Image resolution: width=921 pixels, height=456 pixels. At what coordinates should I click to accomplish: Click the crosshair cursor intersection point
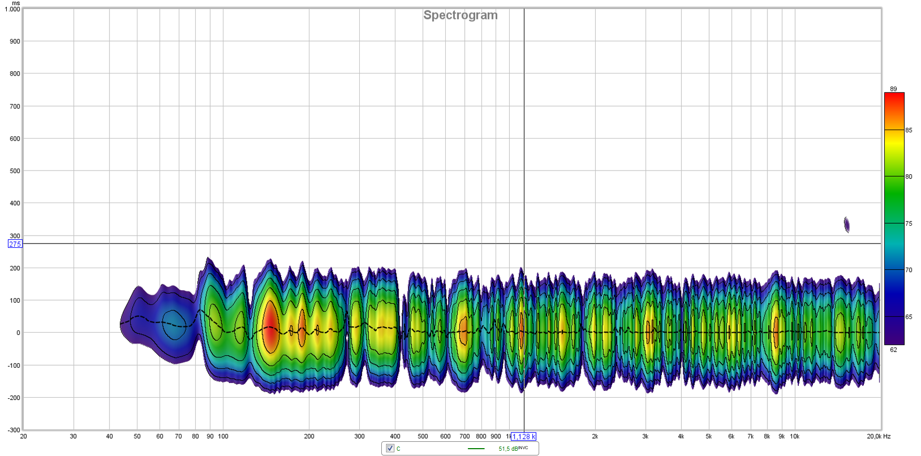[x=524, y=243]
